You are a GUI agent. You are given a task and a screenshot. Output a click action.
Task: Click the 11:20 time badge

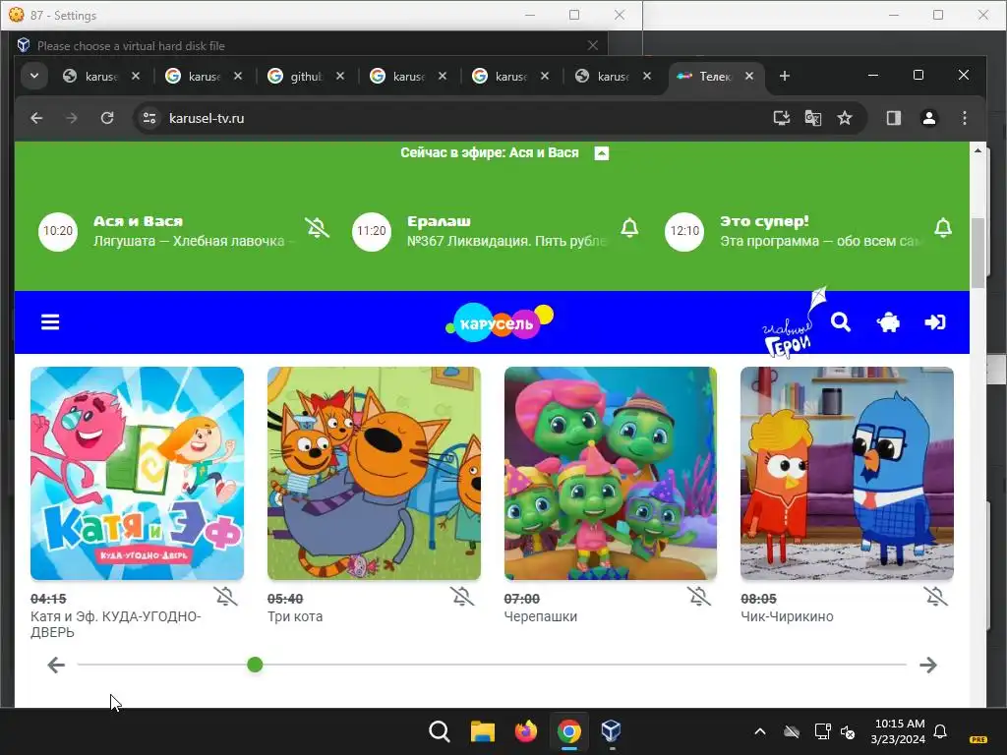(x=371, y=231)
